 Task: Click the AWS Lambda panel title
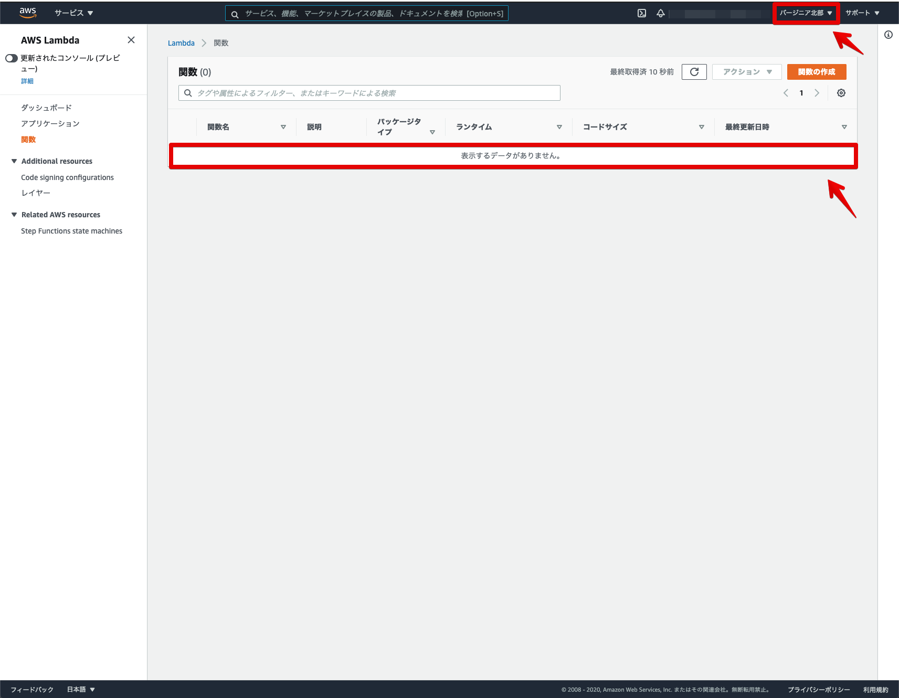tap(50, 40)
